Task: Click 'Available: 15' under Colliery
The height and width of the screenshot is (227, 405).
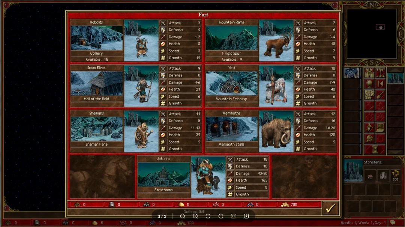Action: [97, 59]
